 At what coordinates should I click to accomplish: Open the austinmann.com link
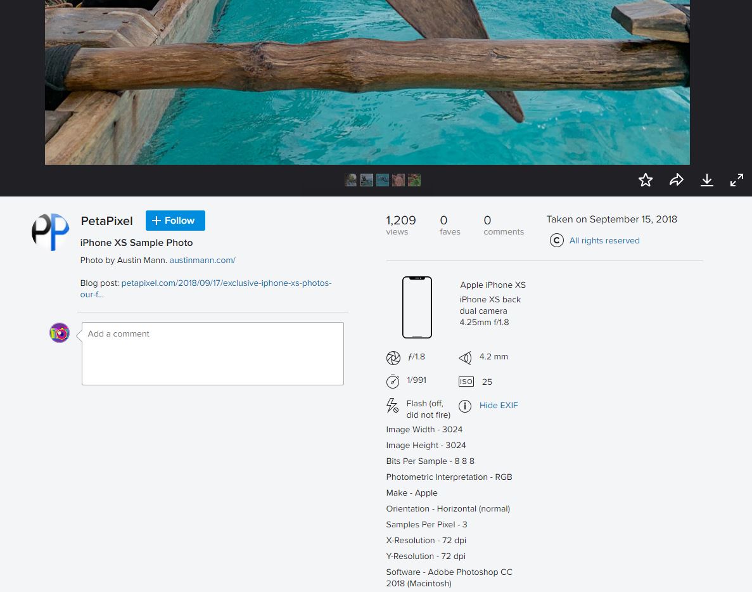[202, 260]
